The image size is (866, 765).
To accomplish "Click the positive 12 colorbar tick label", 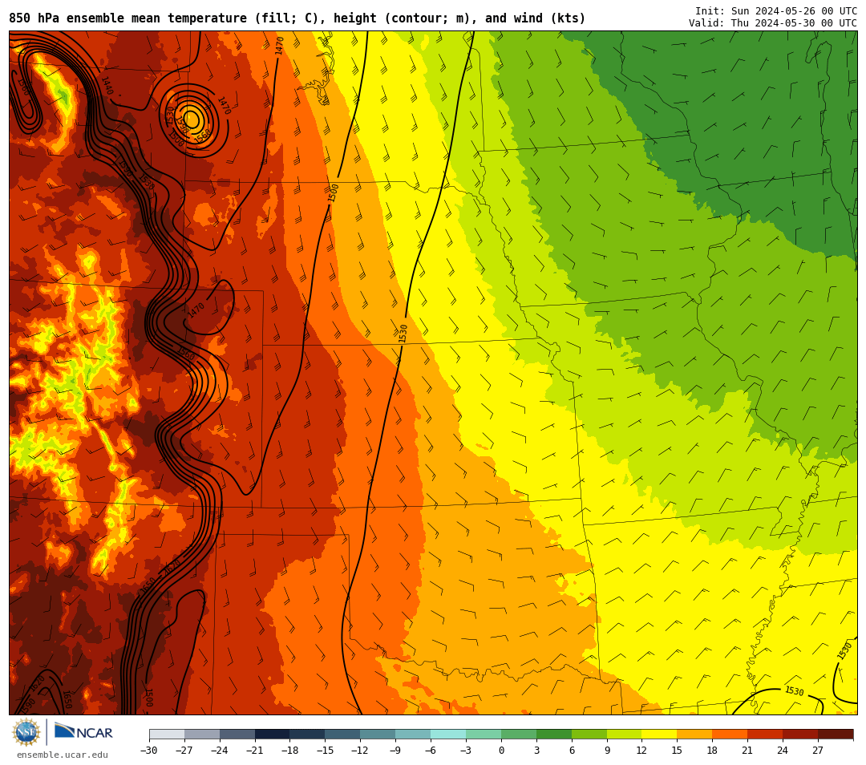I will point(641,750).
